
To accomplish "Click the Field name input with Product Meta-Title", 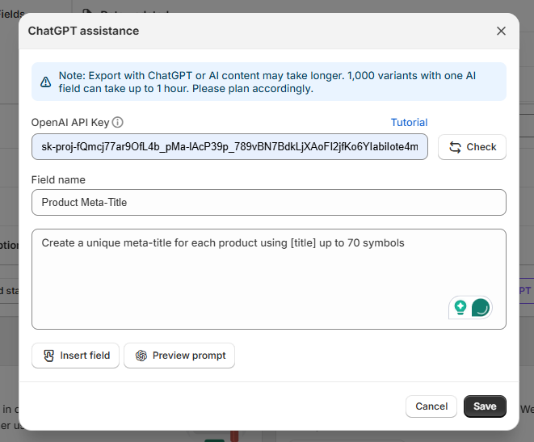I will tap(269, 203).
